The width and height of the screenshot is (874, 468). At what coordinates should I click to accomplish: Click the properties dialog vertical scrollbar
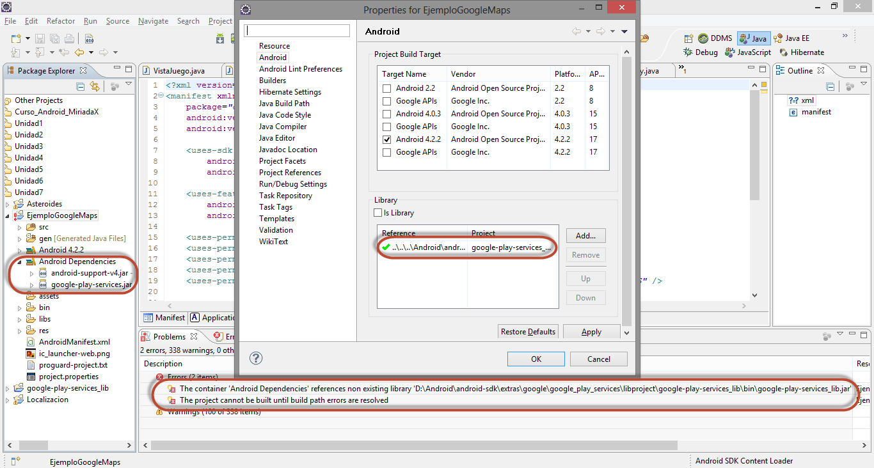pos(626,192)
